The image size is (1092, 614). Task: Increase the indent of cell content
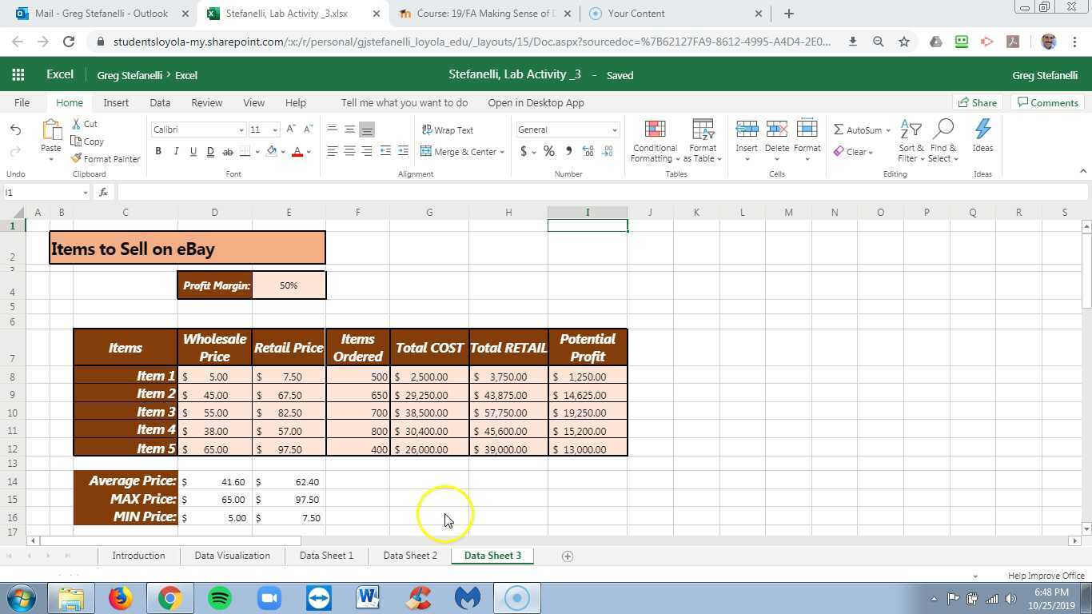pos(403,151)
